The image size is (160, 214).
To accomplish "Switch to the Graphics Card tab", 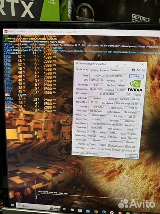I will (82, 69).
